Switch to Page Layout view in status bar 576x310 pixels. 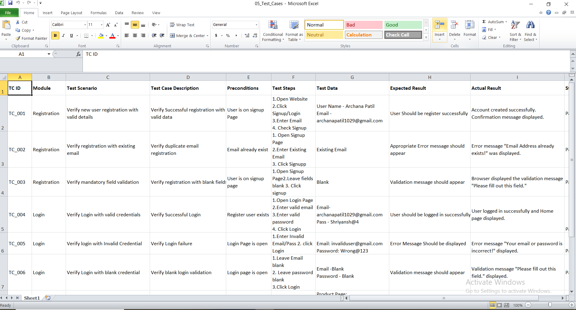tap(499, 305)
